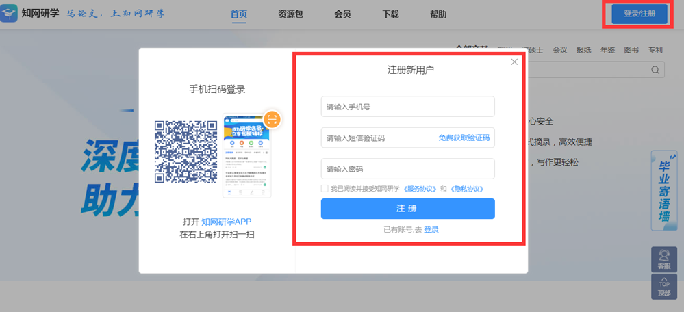Select the 会议 search category tab

559,50
